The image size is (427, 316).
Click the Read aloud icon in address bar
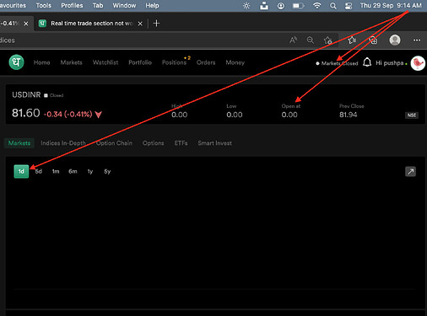[293, 40]
